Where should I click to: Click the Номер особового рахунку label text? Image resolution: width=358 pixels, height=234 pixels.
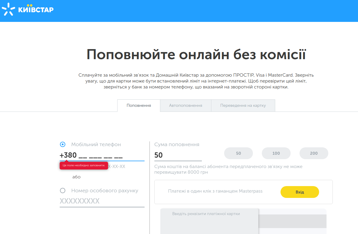pos(104,191)
